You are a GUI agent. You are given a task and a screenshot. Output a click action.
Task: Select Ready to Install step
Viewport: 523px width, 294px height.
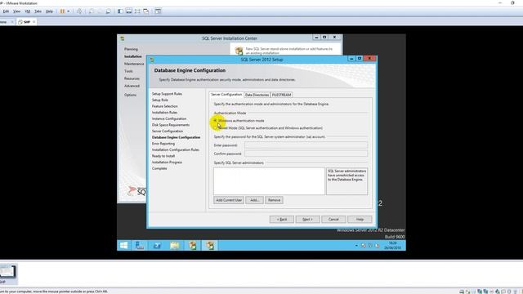click(163, 156)
